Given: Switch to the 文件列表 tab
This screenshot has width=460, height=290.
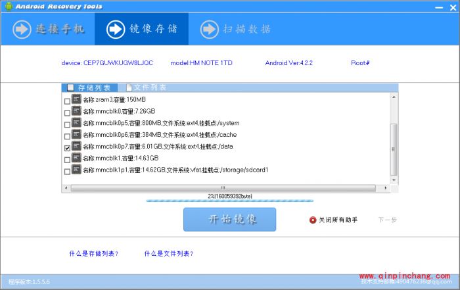Looking at the screenshot, I should (149, 87).
